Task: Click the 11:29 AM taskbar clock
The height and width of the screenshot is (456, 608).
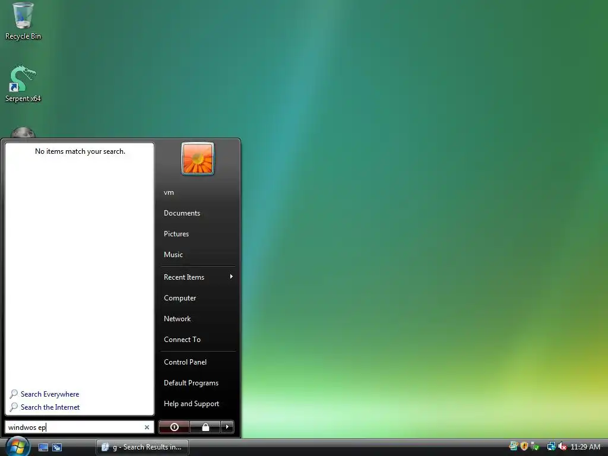Action: click(x=585, y=446)
